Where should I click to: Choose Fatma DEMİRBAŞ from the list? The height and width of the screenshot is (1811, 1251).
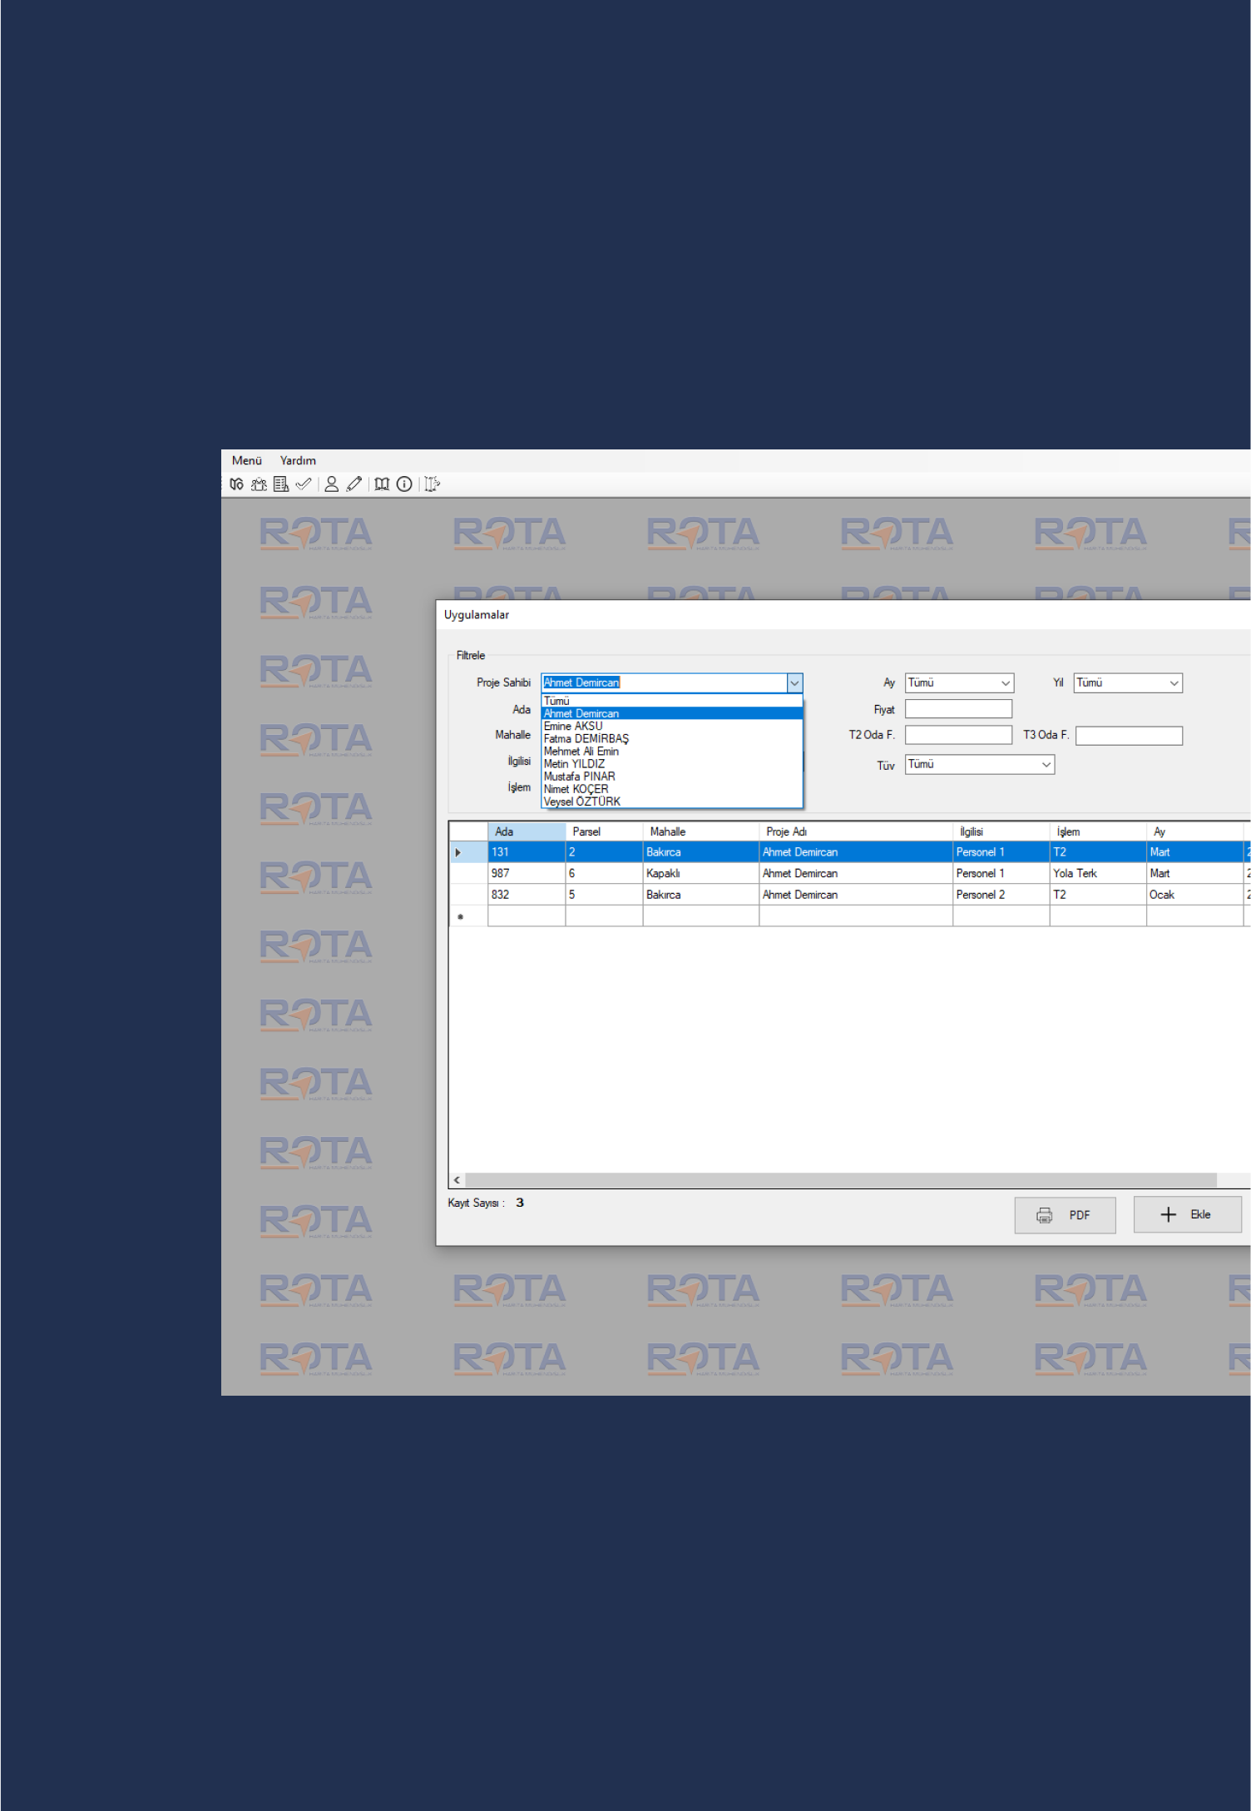[x=672, y=738]
